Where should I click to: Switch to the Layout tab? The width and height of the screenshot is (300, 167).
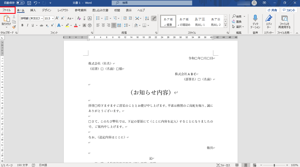tap(63, 10)
